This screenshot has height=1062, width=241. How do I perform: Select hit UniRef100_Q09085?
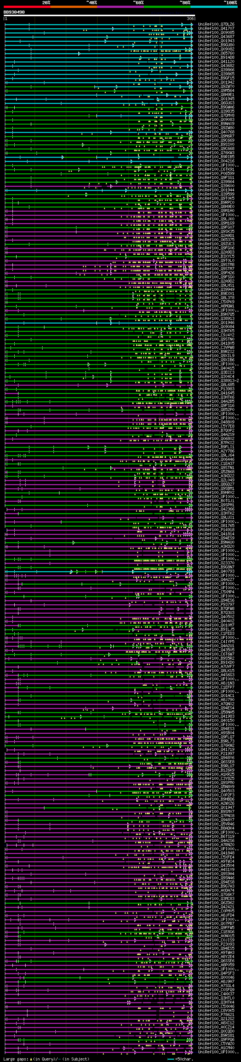(216, 32)
